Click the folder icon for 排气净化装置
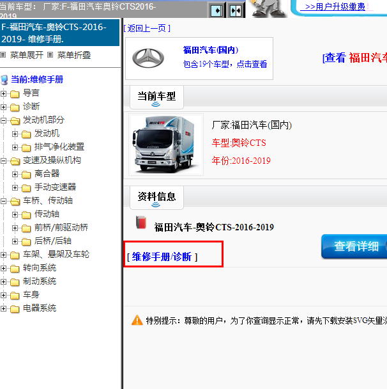The height and width of the screenshot is (389, 387). [26, 147]
